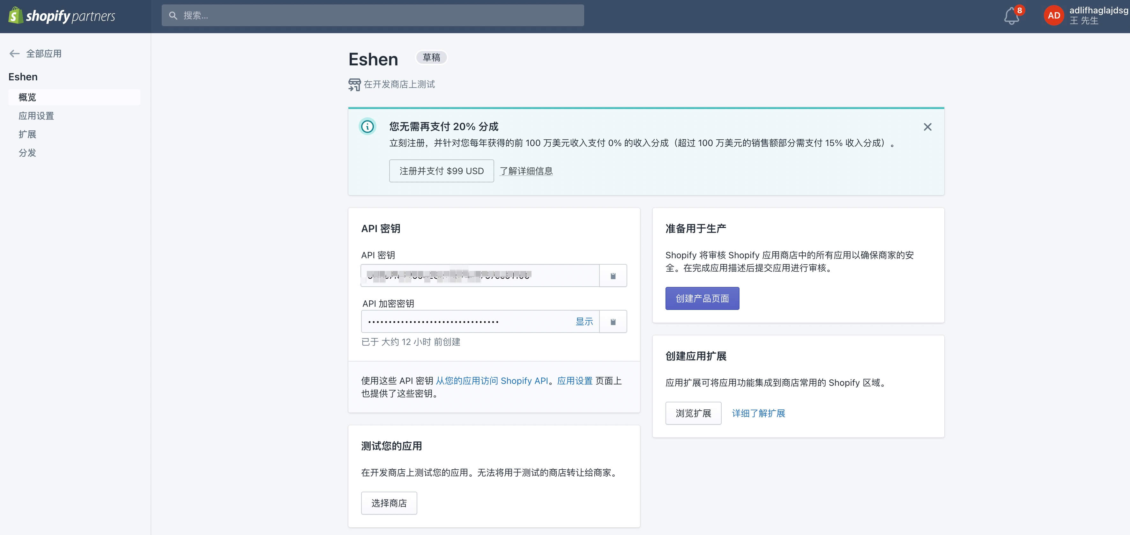The width and height of the screenshot is (1130, 535).
Task: Click the back arrow to 全部应用
Action: (x=14, y=54)
